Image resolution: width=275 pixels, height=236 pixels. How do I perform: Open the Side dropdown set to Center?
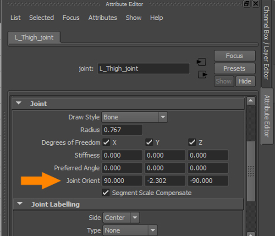click(x=121, y=218)
